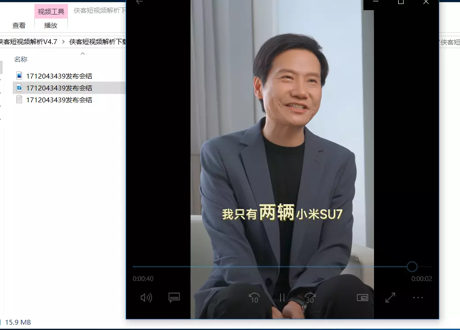
Task: Click the seek bar's circular playhead handle
Action: click(412, 266)
